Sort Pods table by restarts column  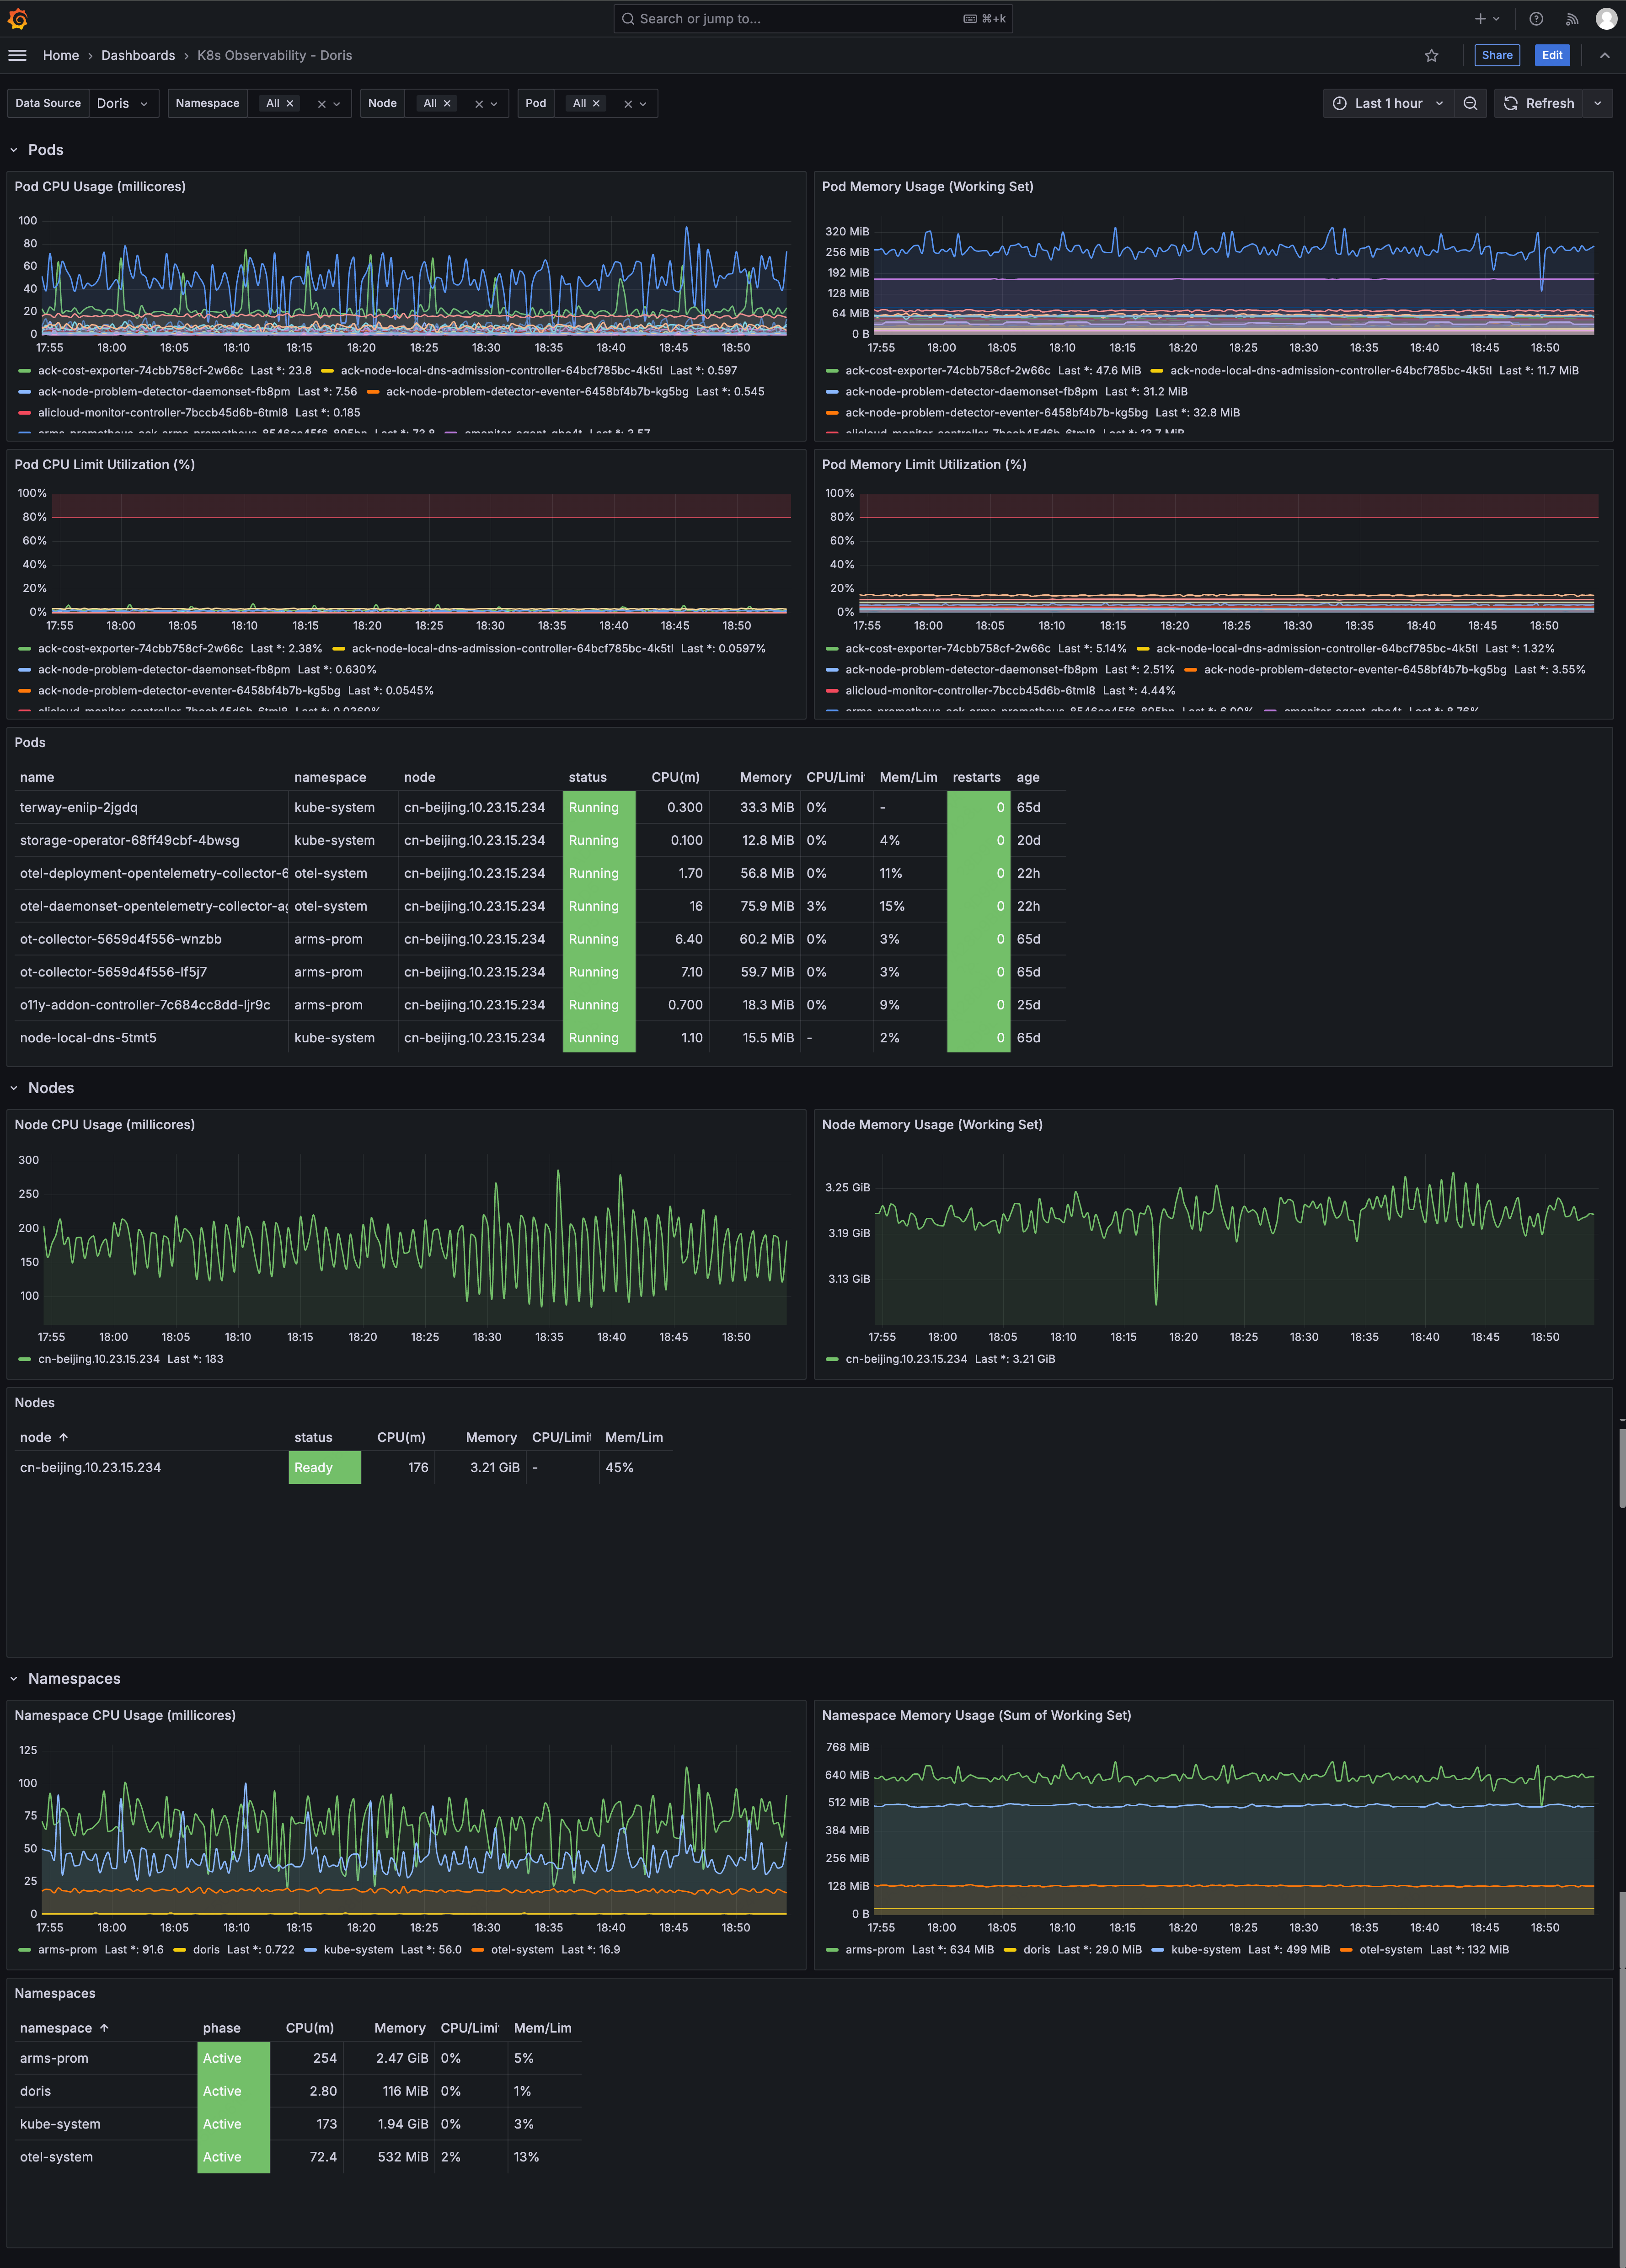click(x=976, y=777)
